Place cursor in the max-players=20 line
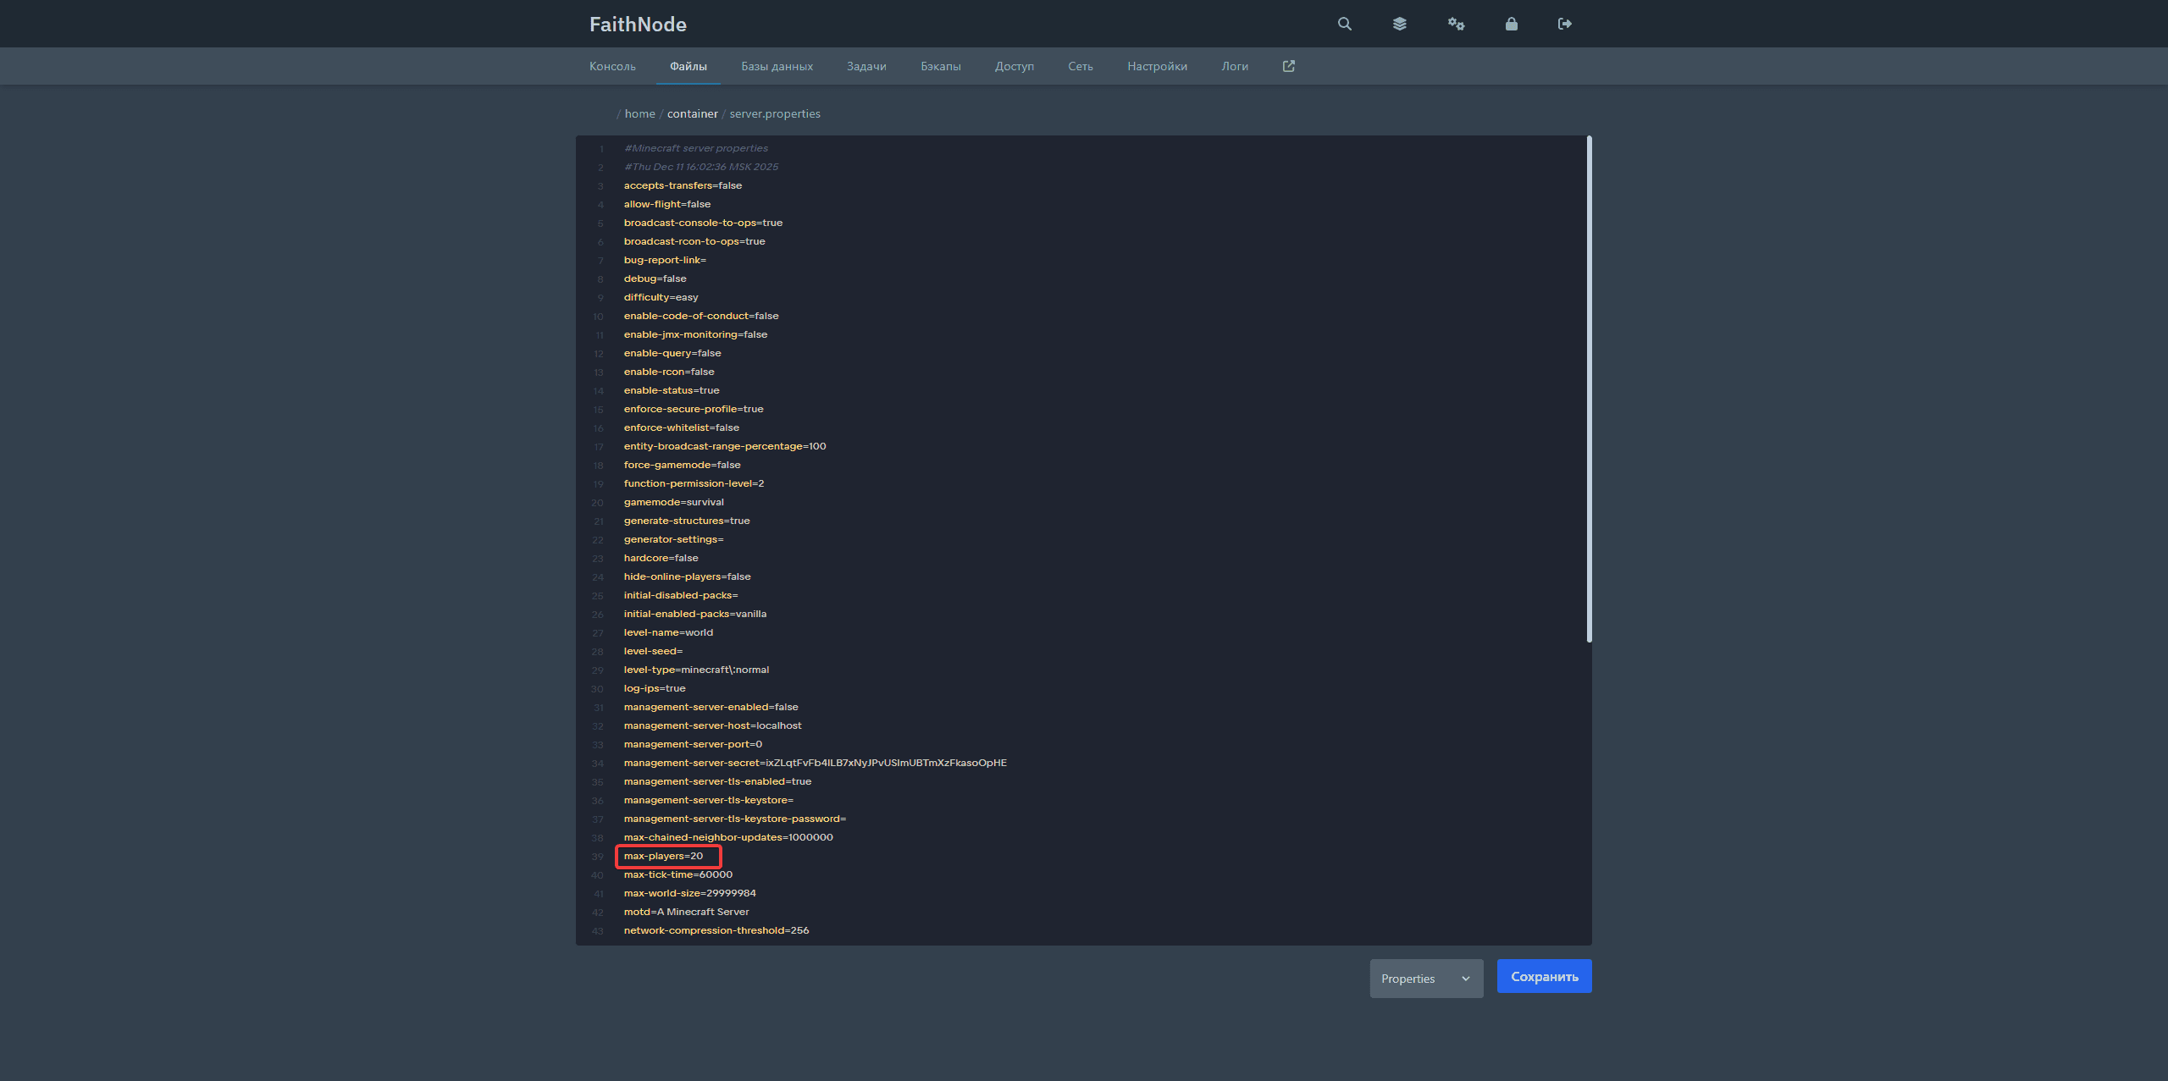 coord(664,856)
